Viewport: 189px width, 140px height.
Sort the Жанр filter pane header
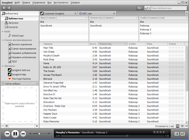coord(64,18)
